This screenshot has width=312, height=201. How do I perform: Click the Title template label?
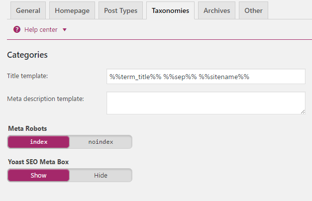(x=27, y=76)
